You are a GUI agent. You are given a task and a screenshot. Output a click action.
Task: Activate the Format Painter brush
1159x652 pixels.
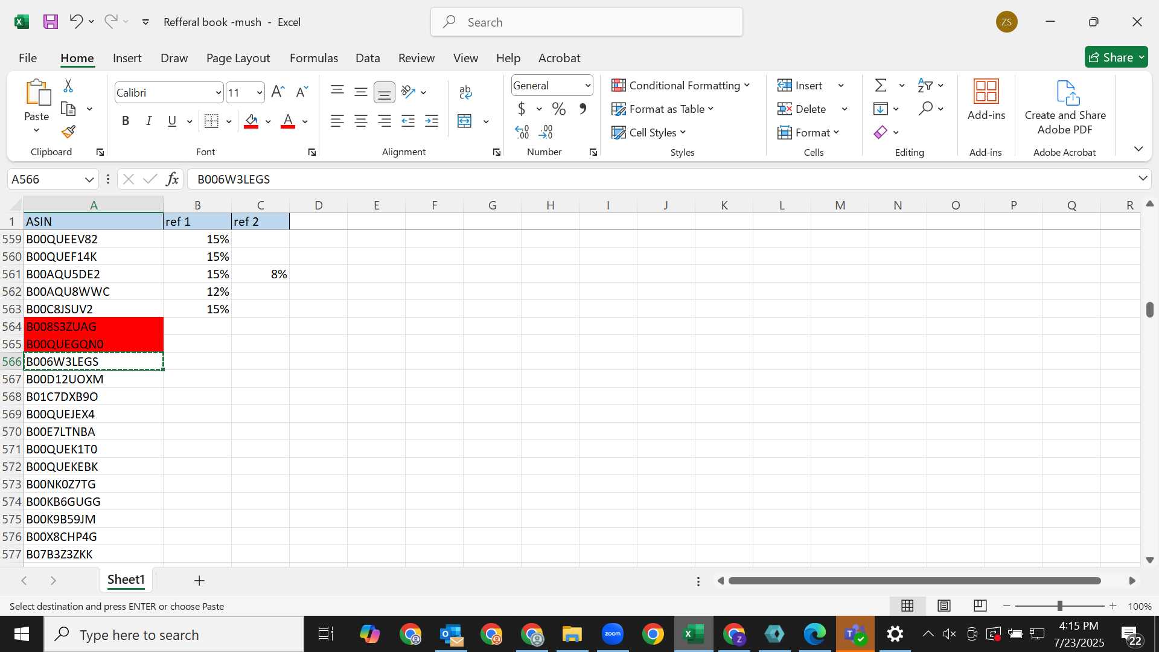click(x=68, y=132)
